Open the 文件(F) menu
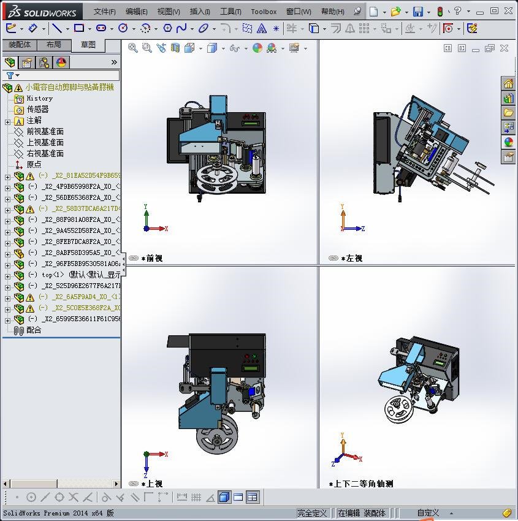This screenshot has width=518, height=521. click(104, 12)
